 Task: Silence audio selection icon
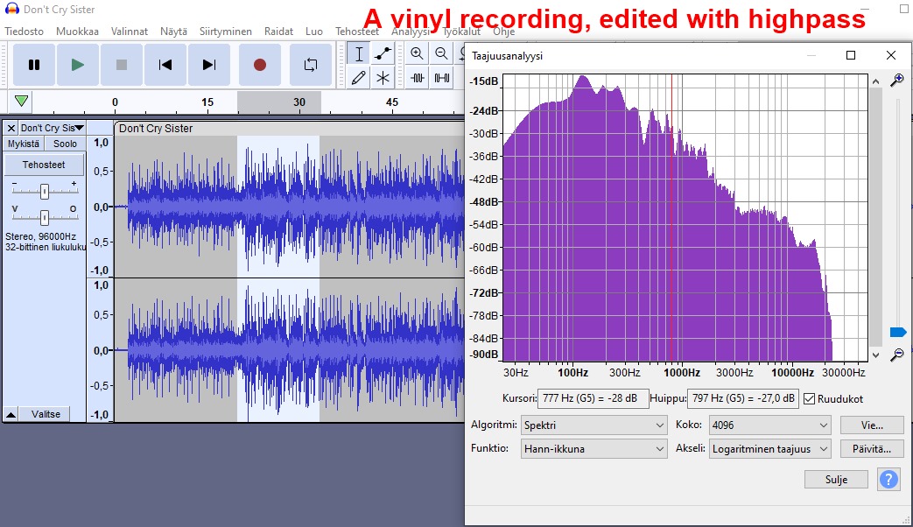coord(441,77)
